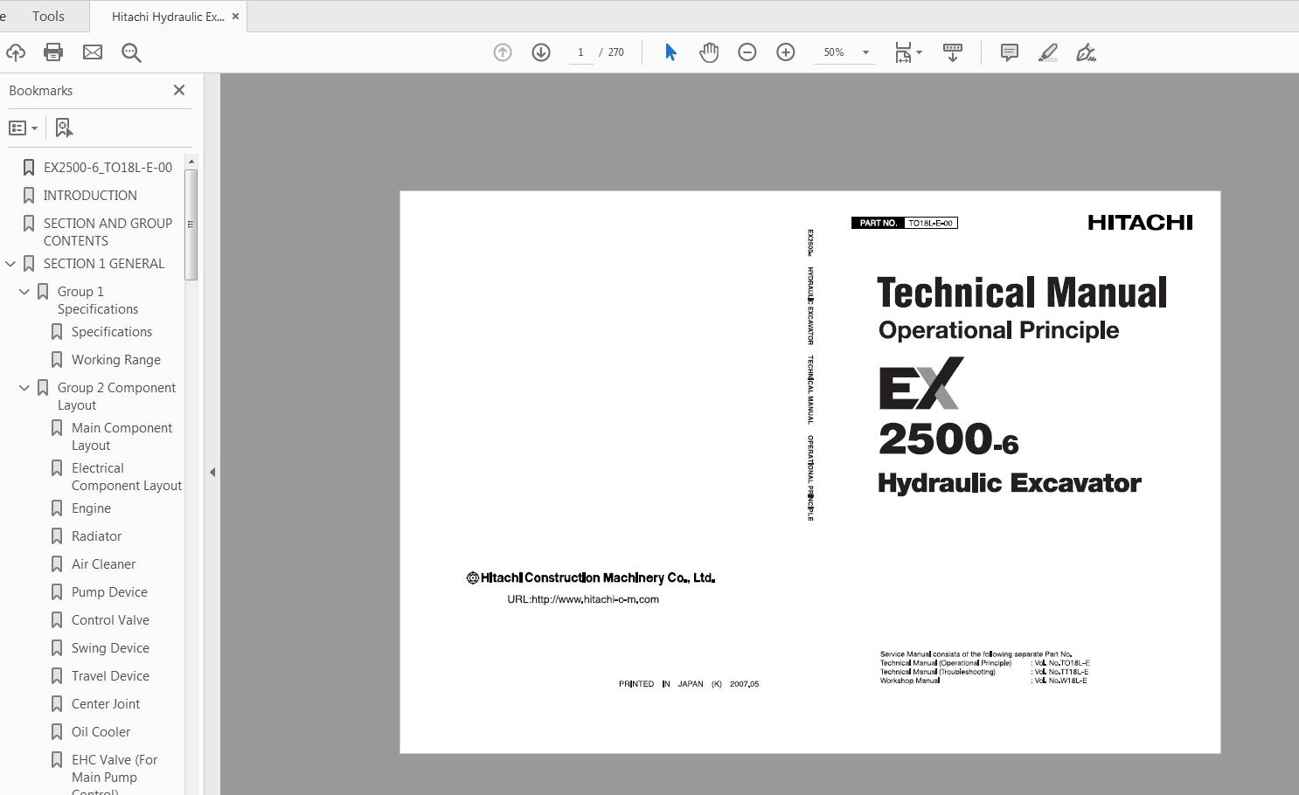Open fit page dropdown arrow
Image resolution: width=1299 pixels, height=795 pixels.
point(919,52)
